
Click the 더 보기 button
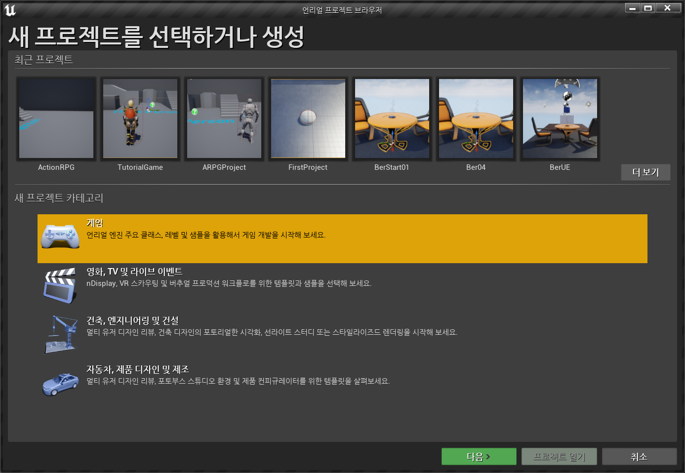click(645, 172)
